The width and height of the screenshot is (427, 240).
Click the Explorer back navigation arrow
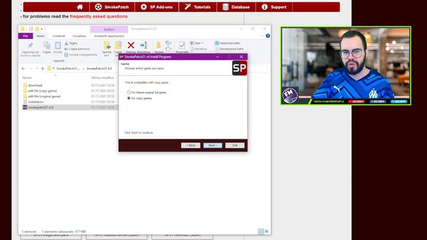point(23,69)
